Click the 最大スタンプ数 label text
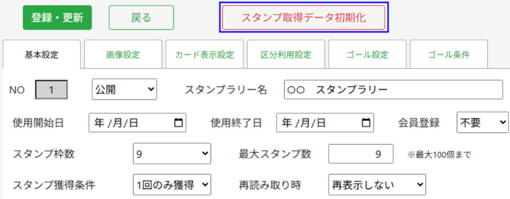Image resolution: width=510 pixels, height=199 pixels. point(275,154)
